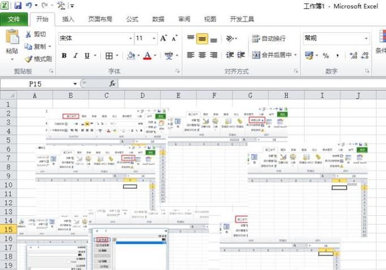Click the accounting number format icon
The image size is (386, 270).
pyautogui.click(x=309, y=55)
